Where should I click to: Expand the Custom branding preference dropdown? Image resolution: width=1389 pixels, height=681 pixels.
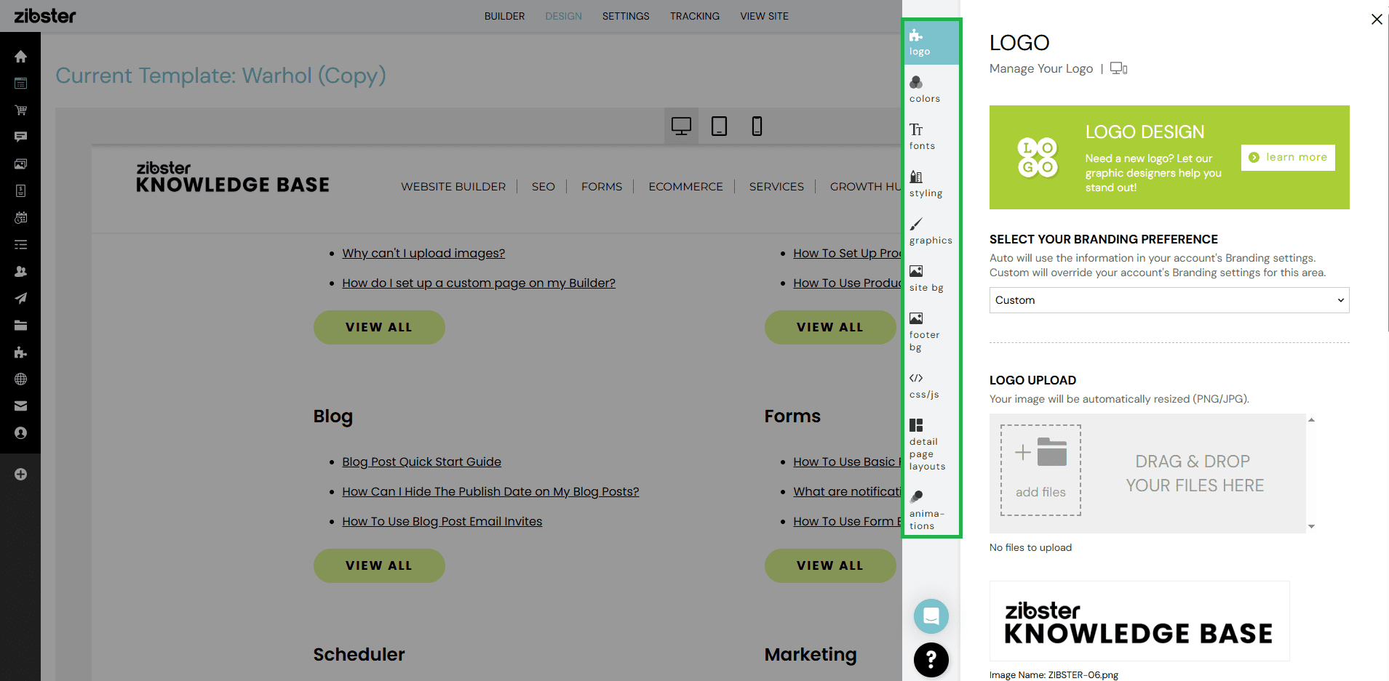click(1169, 300)
